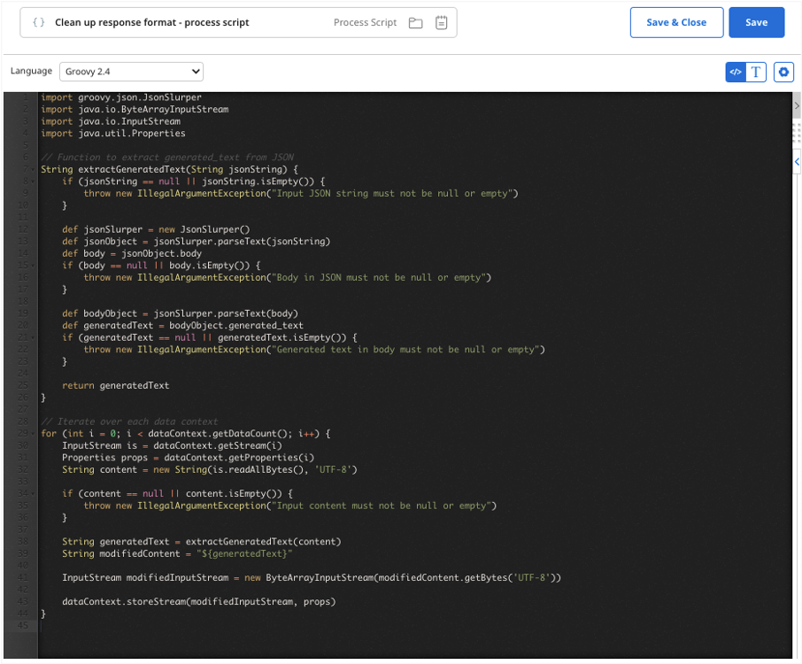Click the dotted drag handle on the right edge
This screenshot has width=802, height=664.
click(x=796, y=134)
